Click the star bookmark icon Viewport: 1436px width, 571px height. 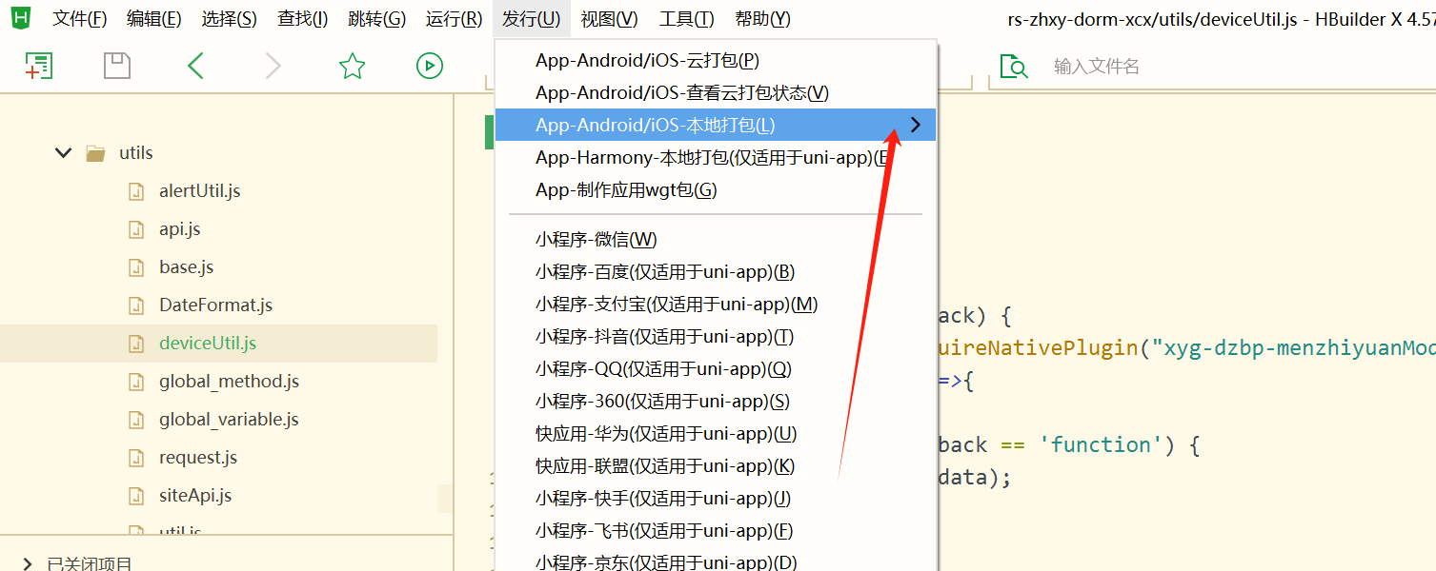pyautogui.click(x=353, y=66)
